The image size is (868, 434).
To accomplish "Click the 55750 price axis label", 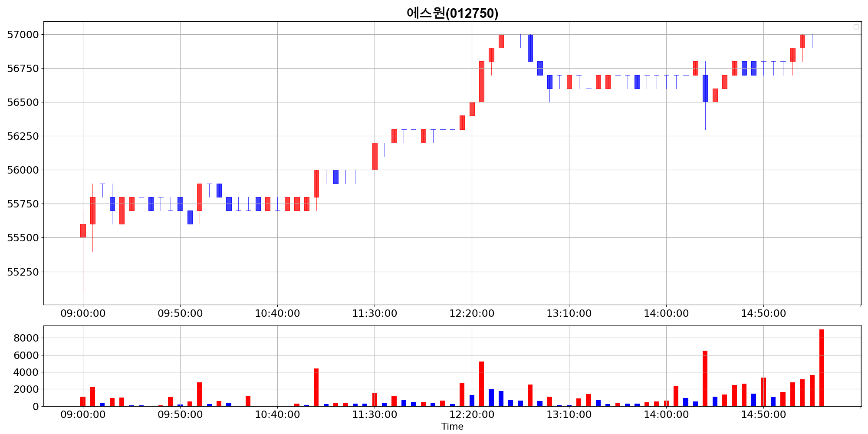I will pyautogui.click(x=23, y=204).
